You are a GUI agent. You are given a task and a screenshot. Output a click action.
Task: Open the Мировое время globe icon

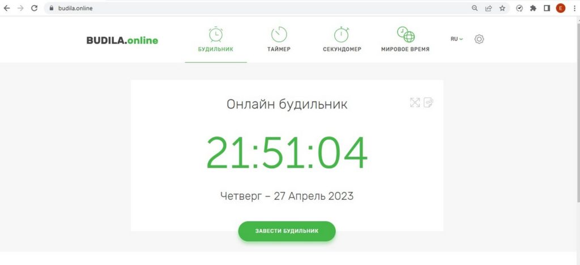tap(406, 35)
